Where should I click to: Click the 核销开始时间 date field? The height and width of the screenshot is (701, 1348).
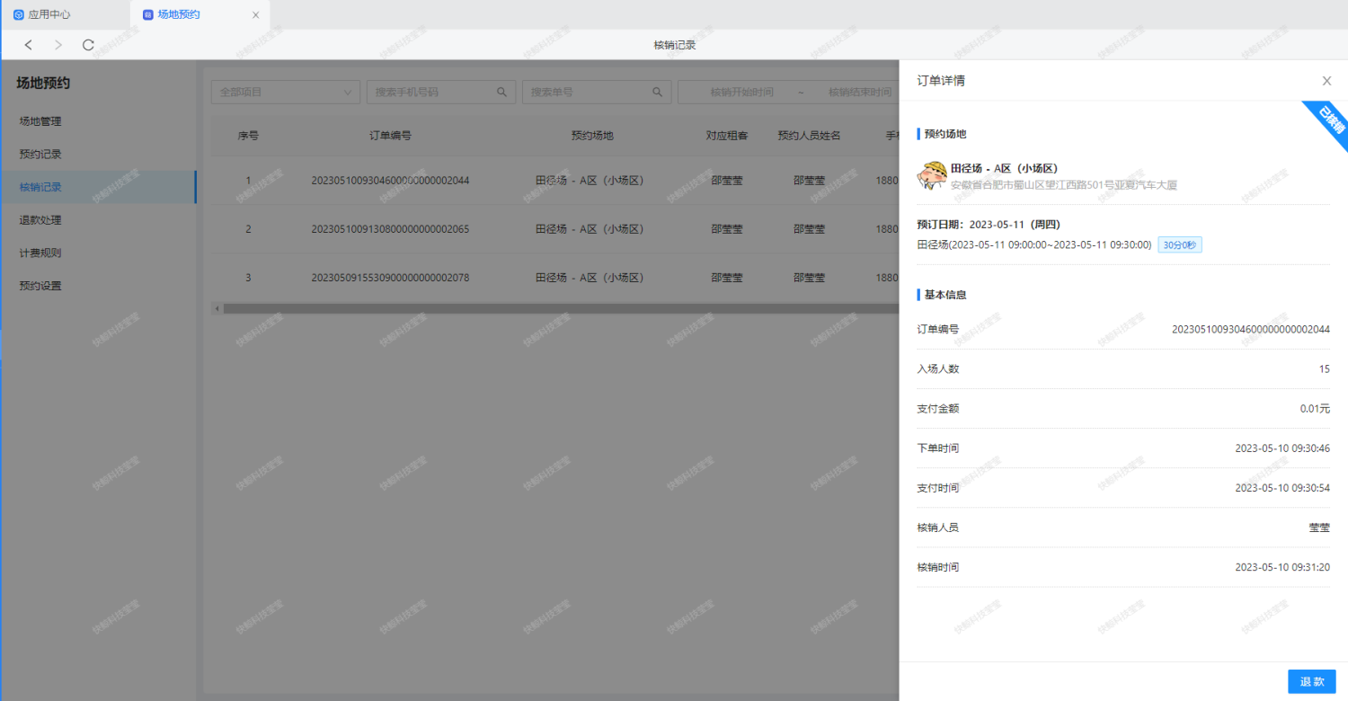741,92
